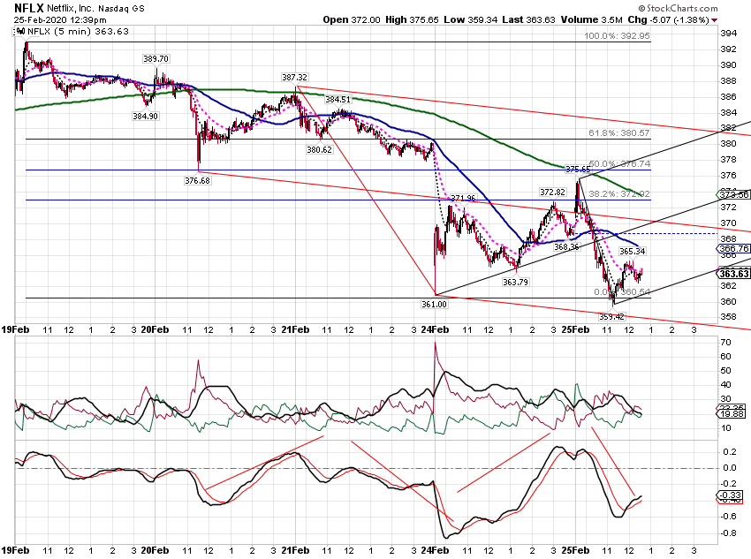Viewport: 751px width, 559px height.
Task: Click the 384.90 trough price label
Action: [x=145, y=117]
